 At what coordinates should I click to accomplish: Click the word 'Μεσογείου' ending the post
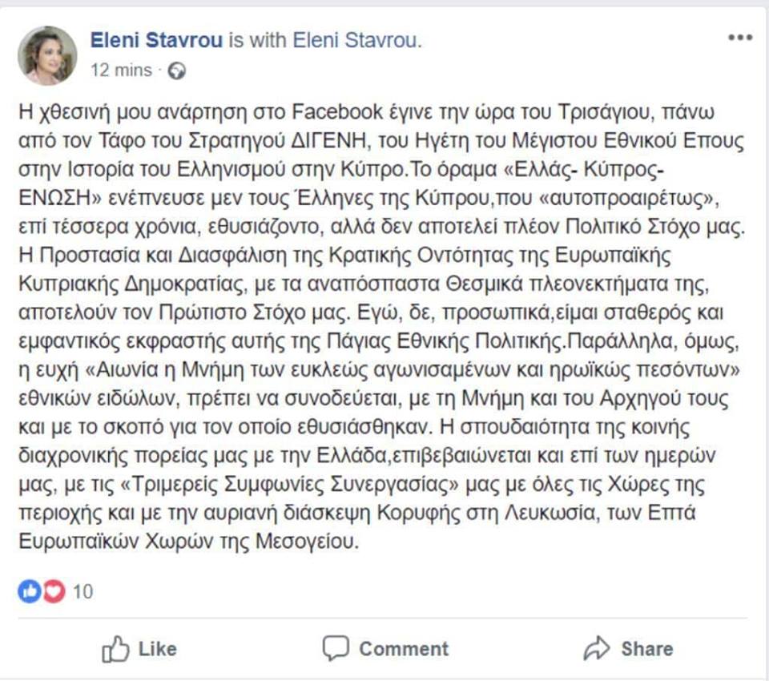point(304,542)
